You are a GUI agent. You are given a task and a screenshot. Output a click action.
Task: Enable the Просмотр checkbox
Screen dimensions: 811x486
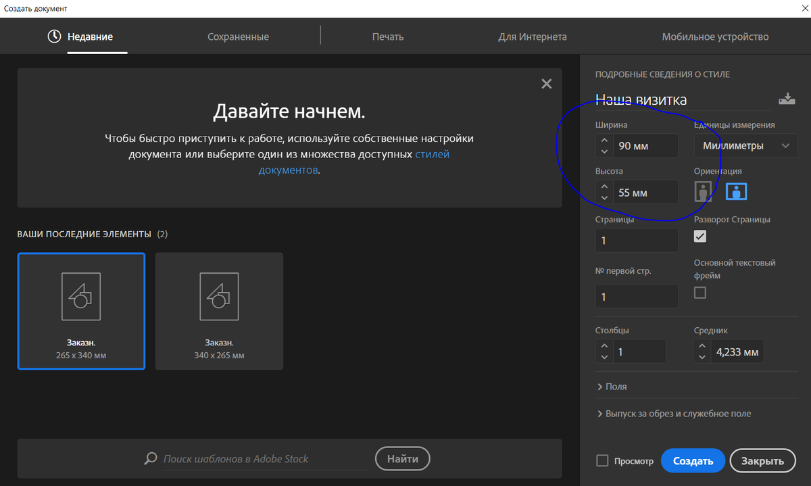(603, 461)
